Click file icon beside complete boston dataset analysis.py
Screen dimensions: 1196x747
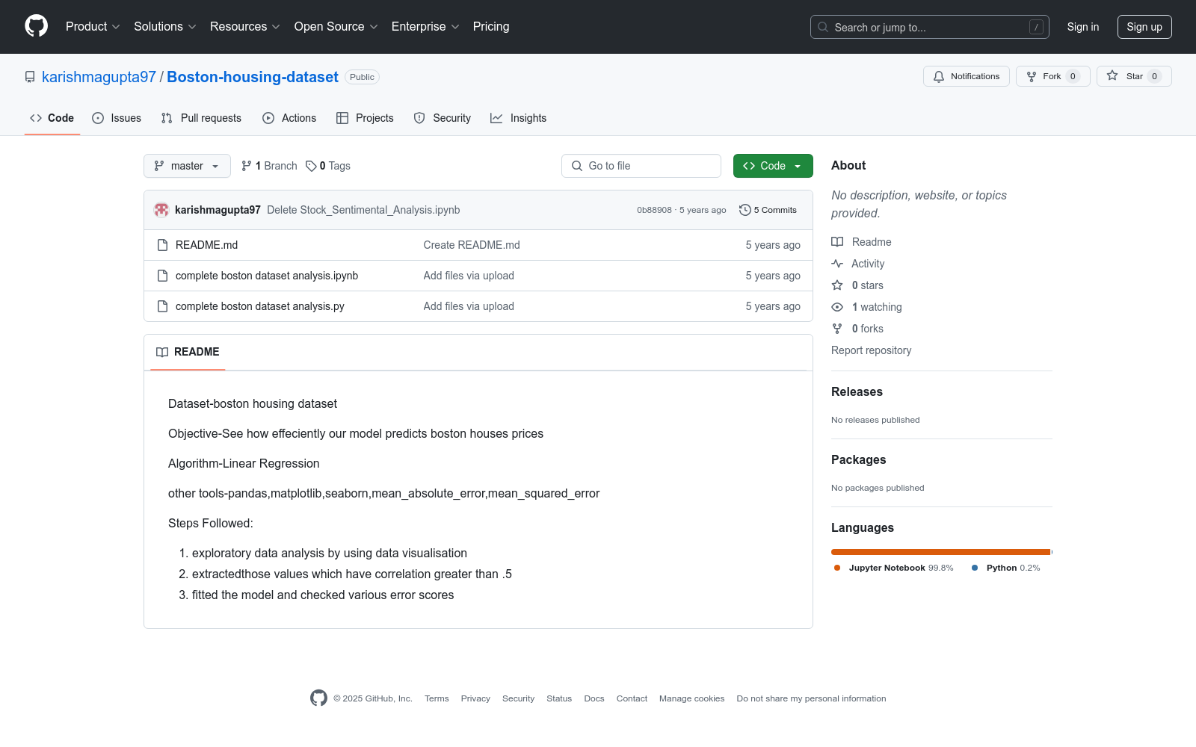[x=162, y=306]
